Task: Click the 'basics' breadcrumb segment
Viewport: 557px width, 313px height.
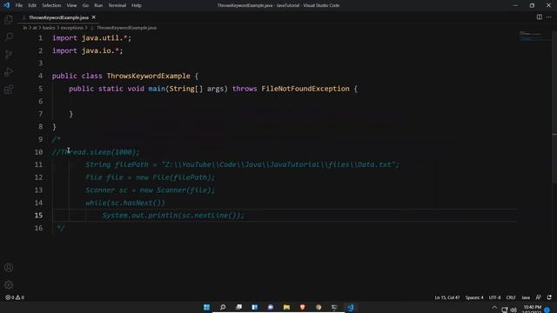Action: [x=49, y=28]
